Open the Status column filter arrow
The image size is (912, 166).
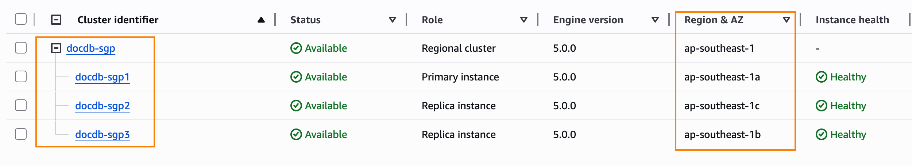pos(393,20)
